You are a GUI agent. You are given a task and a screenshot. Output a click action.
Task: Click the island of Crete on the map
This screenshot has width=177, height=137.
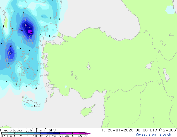pos(31,102)
